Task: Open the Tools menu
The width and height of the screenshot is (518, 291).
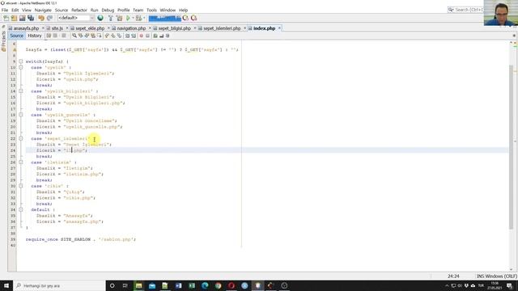Action: click(151, 11)
